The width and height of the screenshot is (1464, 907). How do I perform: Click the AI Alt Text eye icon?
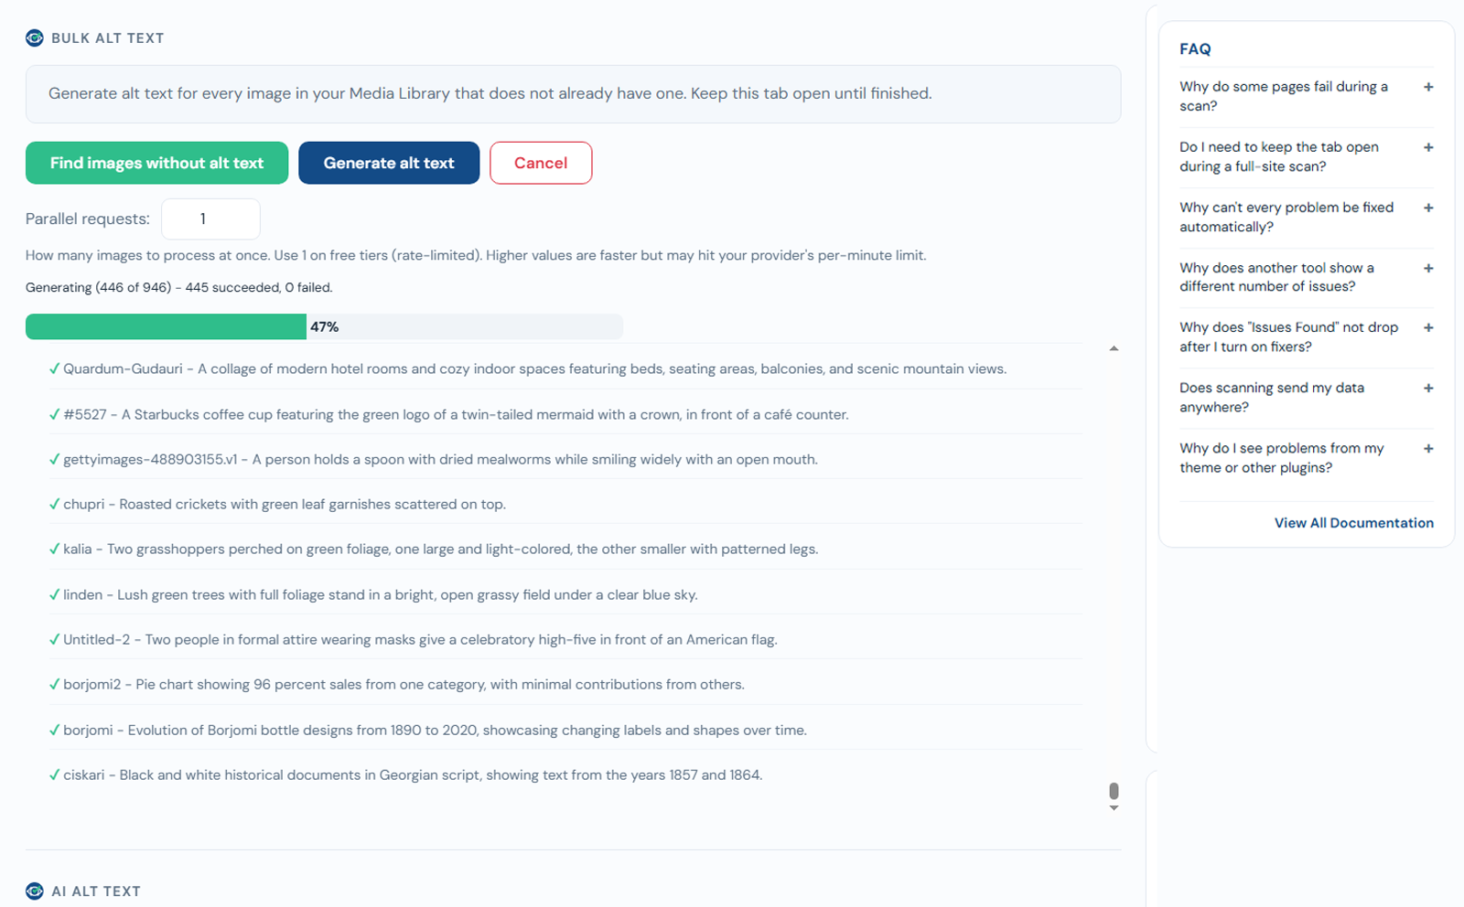35,891
